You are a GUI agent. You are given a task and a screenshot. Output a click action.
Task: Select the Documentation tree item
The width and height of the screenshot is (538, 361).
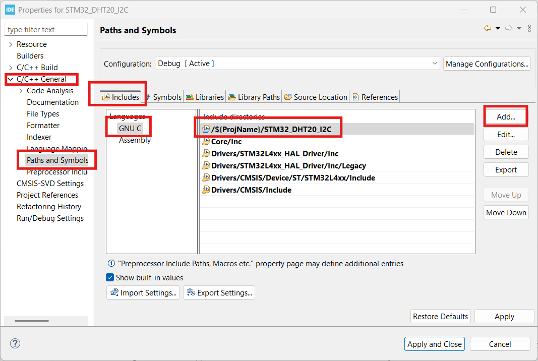(x=52, y=102)
